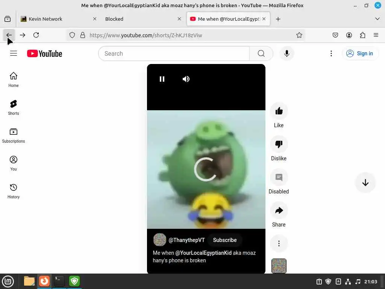
Task: Open History in the sidebar
Action: 14,191
